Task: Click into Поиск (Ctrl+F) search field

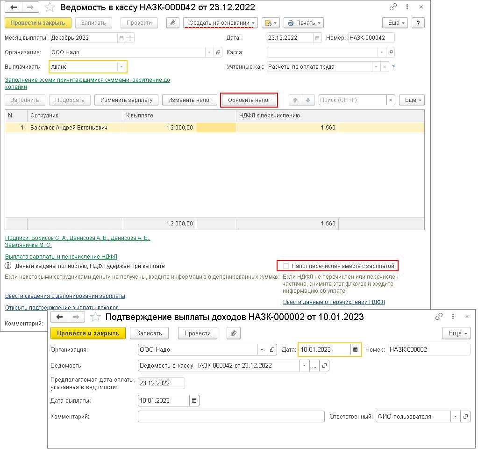Action: pyautogui.click(x=352, y=100)
